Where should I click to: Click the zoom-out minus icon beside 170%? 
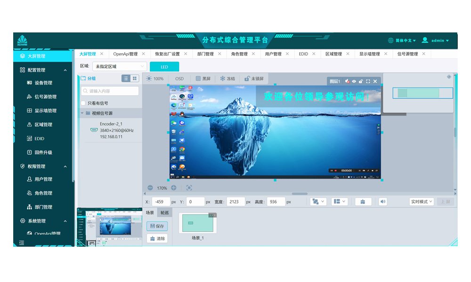click(150, 188)
